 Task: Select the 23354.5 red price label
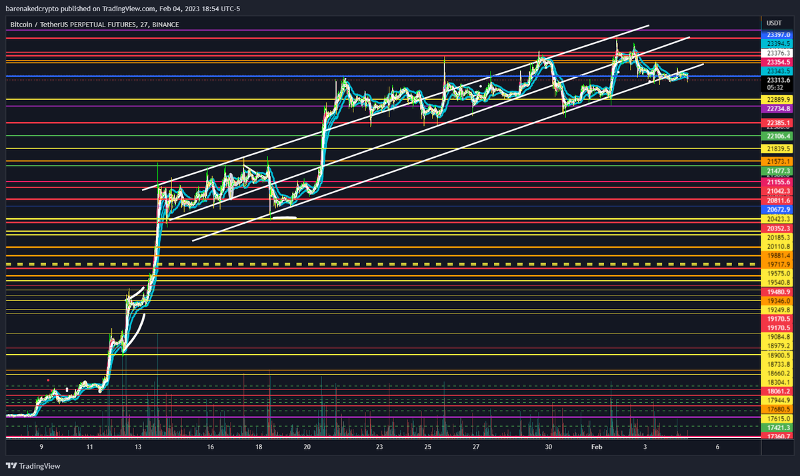[x=778, y=61]
